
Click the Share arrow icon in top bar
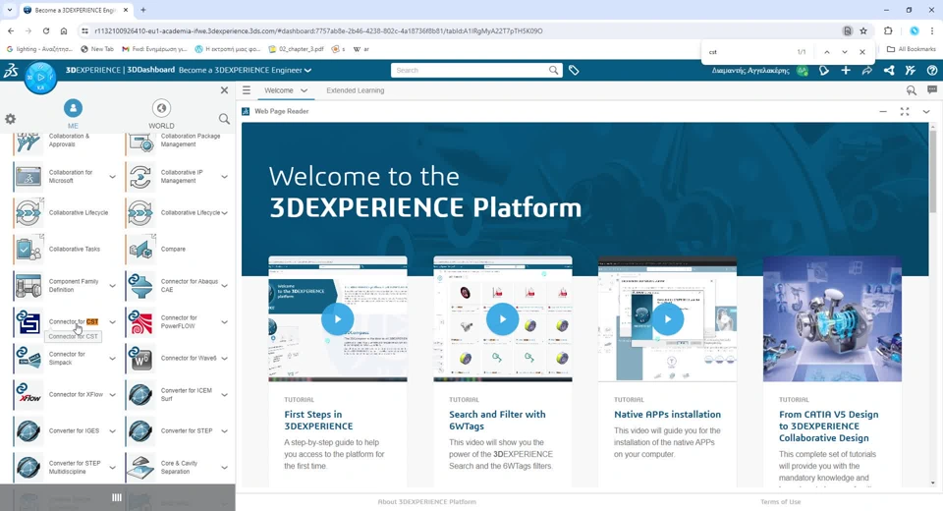coord(866,71)
